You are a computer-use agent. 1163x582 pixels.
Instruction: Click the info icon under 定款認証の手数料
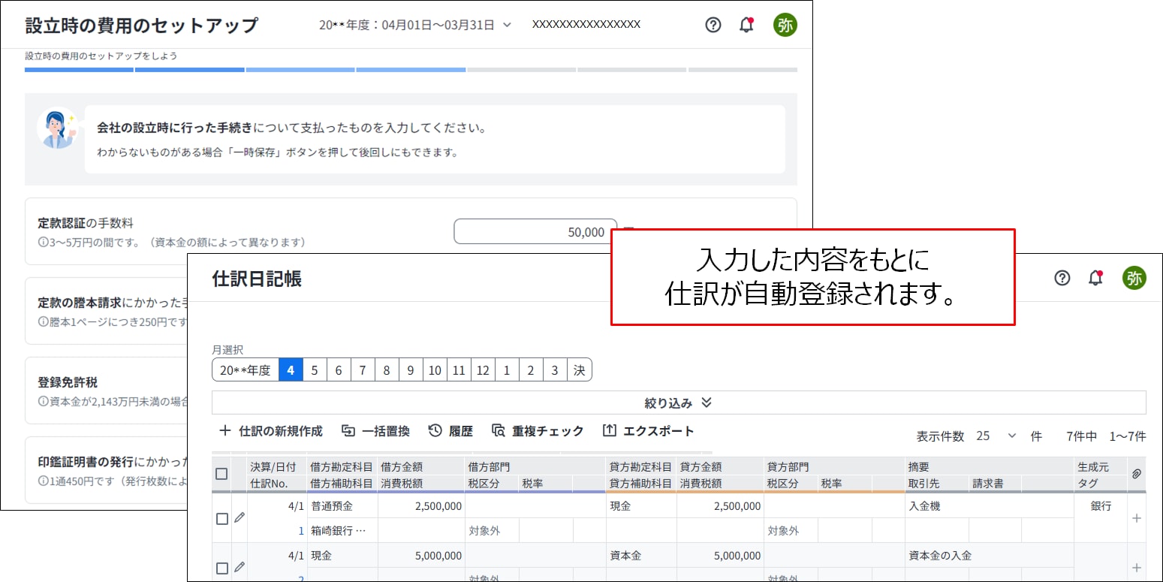43,243
